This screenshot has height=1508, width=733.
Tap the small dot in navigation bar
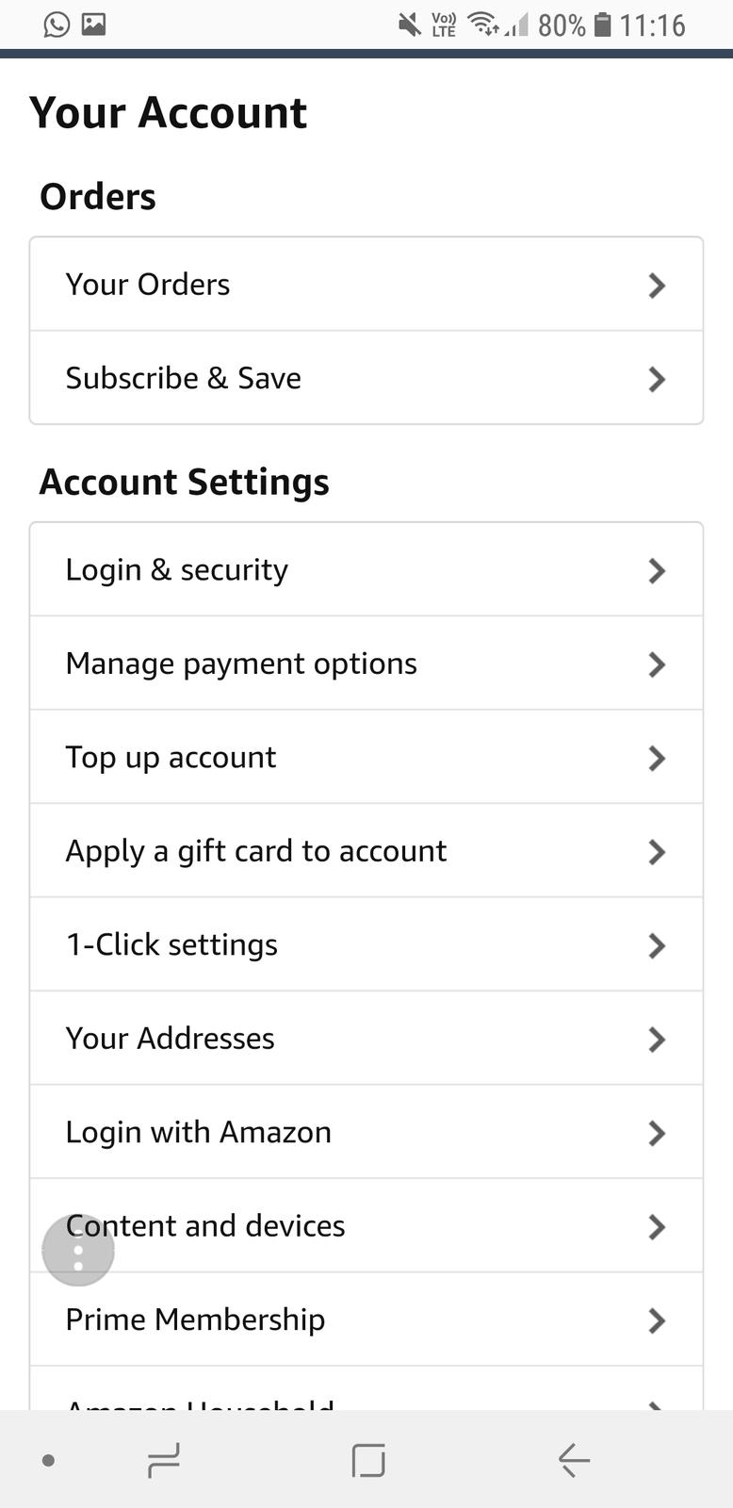49,1461
